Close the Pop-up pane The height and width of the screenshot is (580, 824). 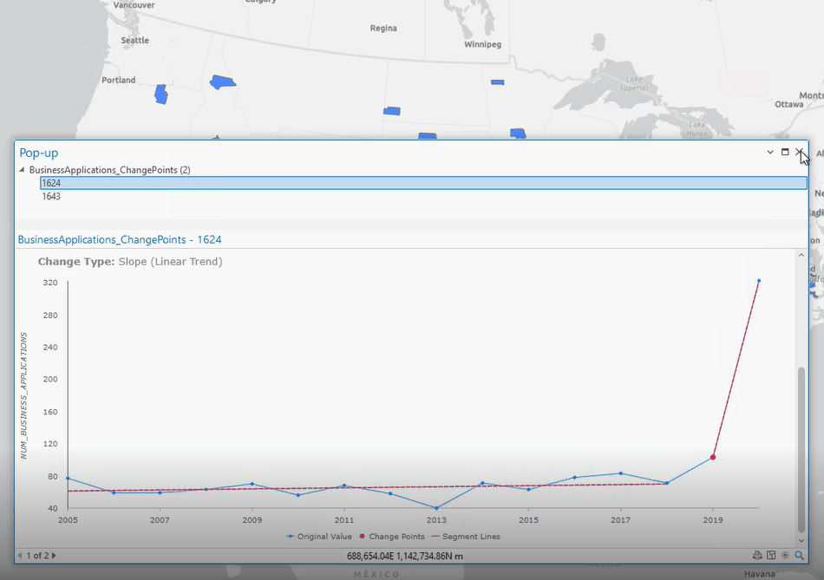pos(800,152)
